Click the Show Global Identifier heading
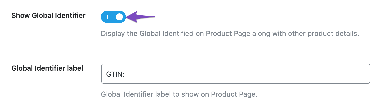This screenshot has width=381, height=109. [49, 16]
